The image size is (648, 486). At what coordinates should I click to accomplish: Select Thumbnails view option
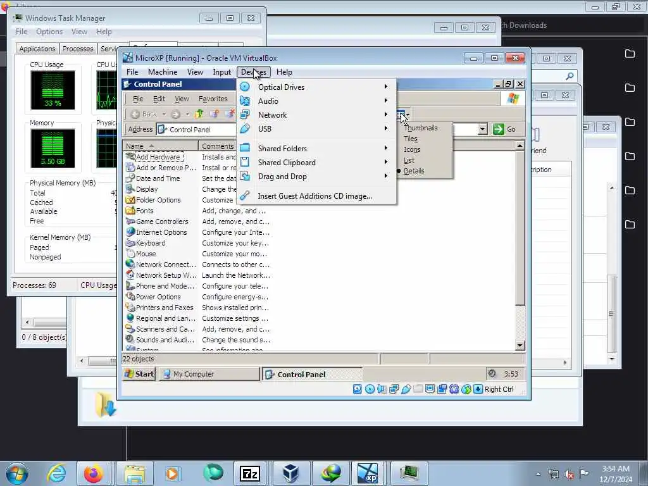(421, 128)
